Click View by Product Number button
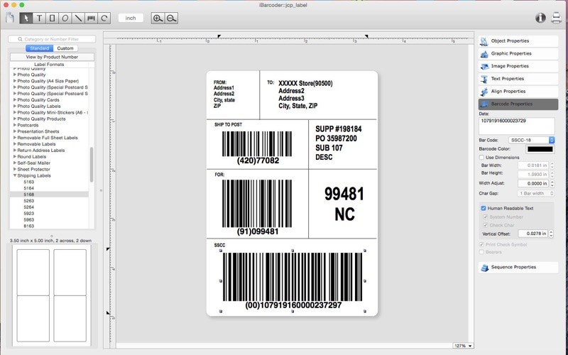 click(52, 57)
